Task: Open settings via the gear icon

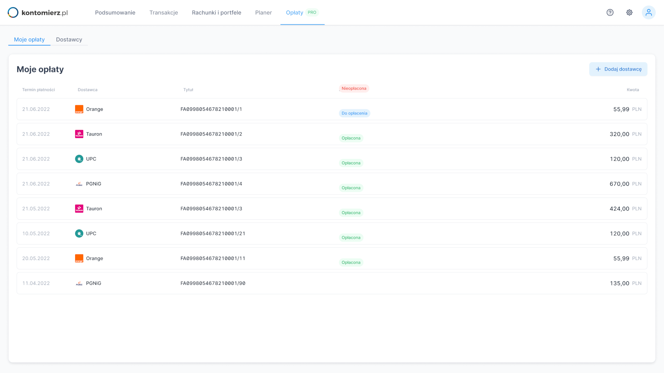Action: click(x=629, y=13)
